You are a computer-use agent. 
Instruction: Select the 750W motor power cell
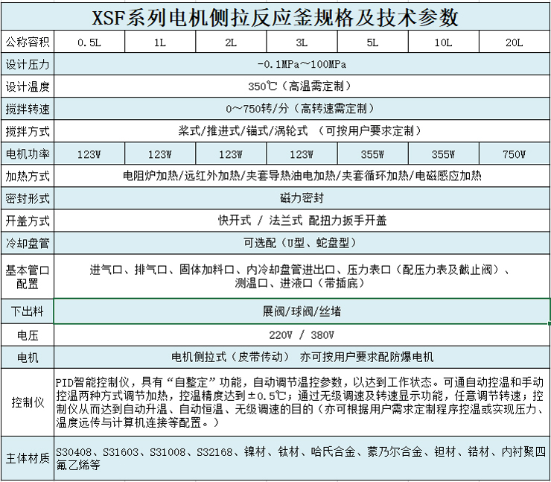tap(514, 154)
